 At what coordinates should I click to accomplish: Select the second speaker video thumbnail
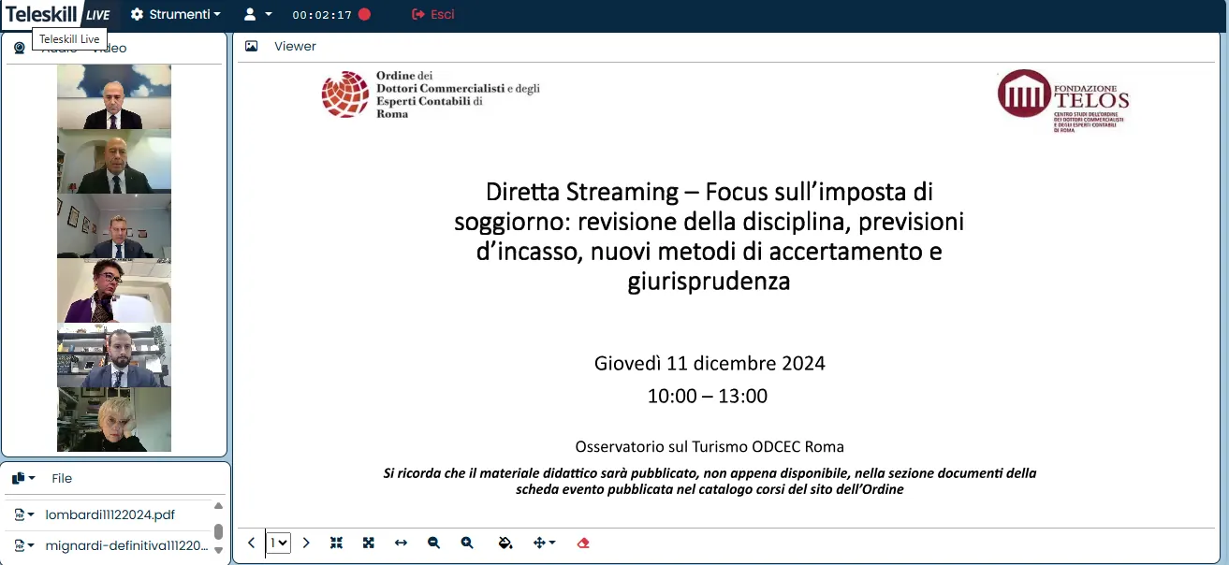(x=114, y=161)
